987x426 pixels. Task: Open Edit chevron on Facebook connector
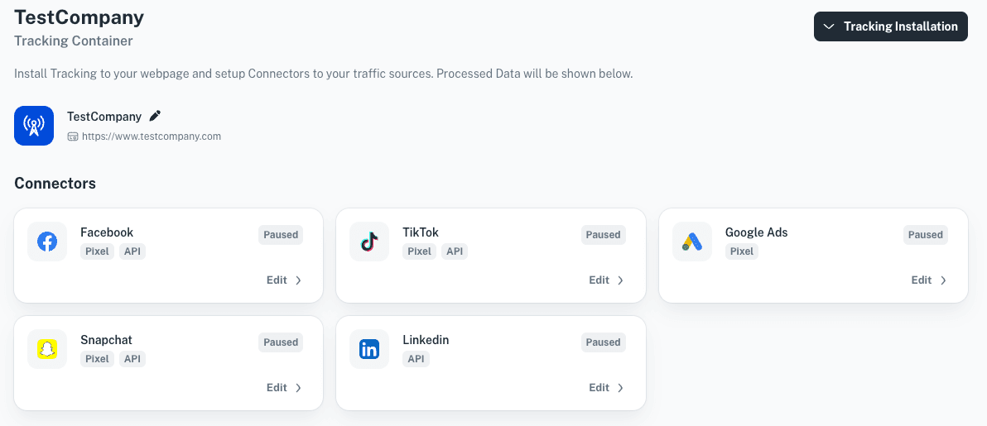tap(298, 280)
